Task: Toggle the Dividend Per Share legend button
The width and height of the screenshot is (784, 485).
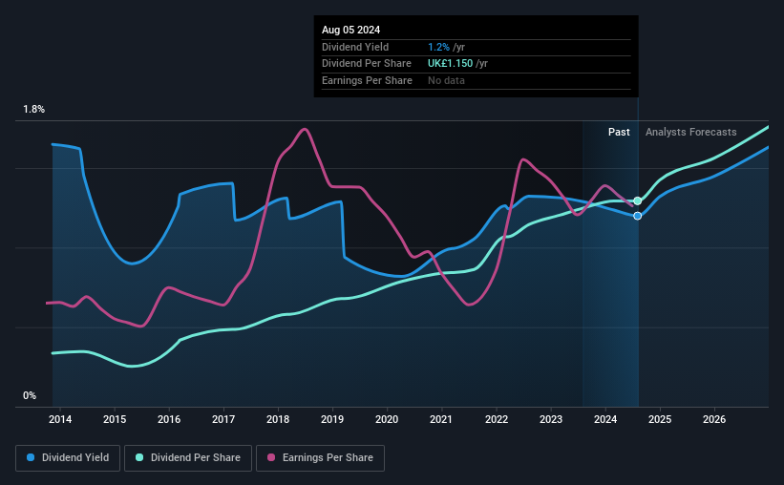Action: coord(188,458)
